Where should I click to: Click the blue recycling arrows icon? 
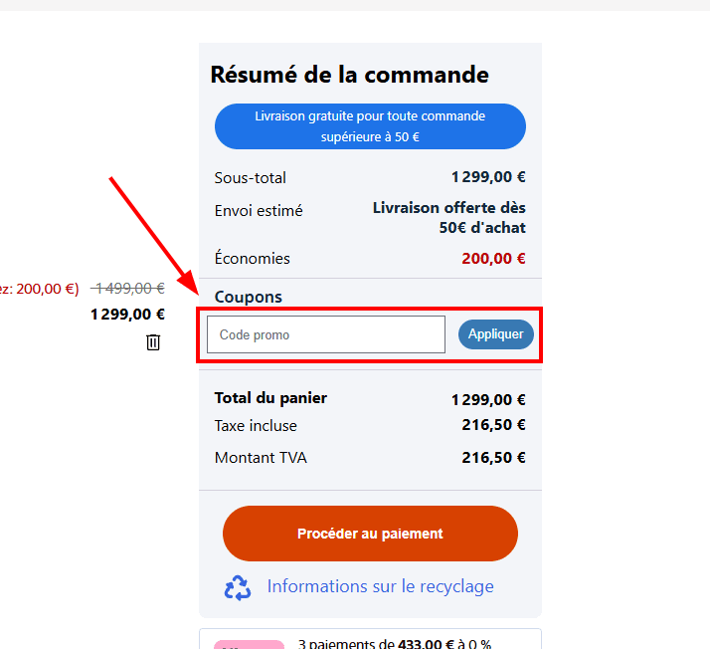[238, 587]
